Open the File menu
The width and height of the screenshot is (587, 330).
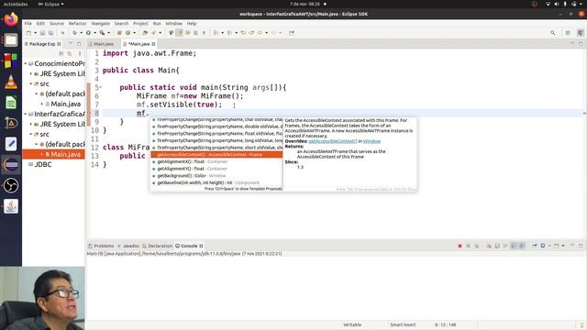28,24
